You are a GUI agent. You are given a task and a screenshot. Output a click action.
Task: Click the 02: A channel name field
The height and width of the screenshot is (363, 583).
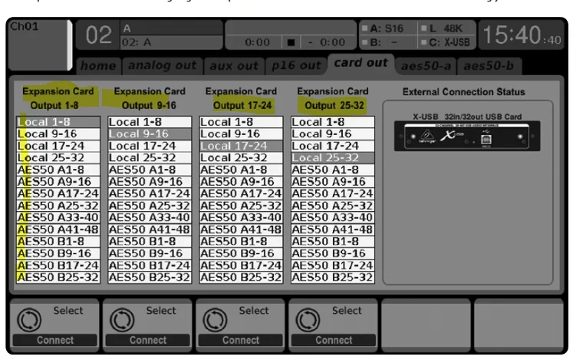click(171, 42)
